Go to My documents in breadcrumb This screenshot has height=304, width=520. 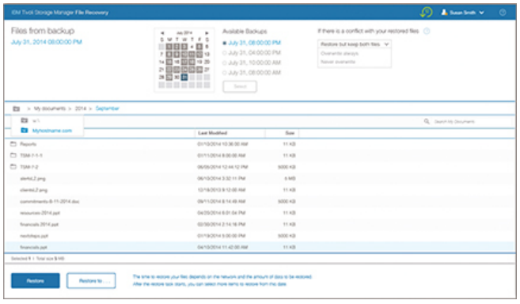(50, 108)
